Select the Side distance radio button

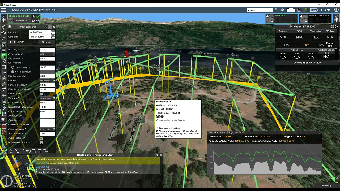[12, 72]
